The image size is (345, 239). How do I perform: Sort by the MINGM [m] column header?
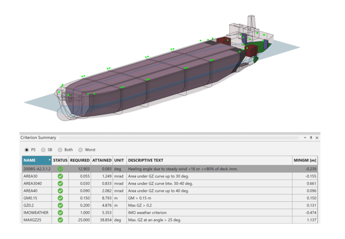point(305,160)
